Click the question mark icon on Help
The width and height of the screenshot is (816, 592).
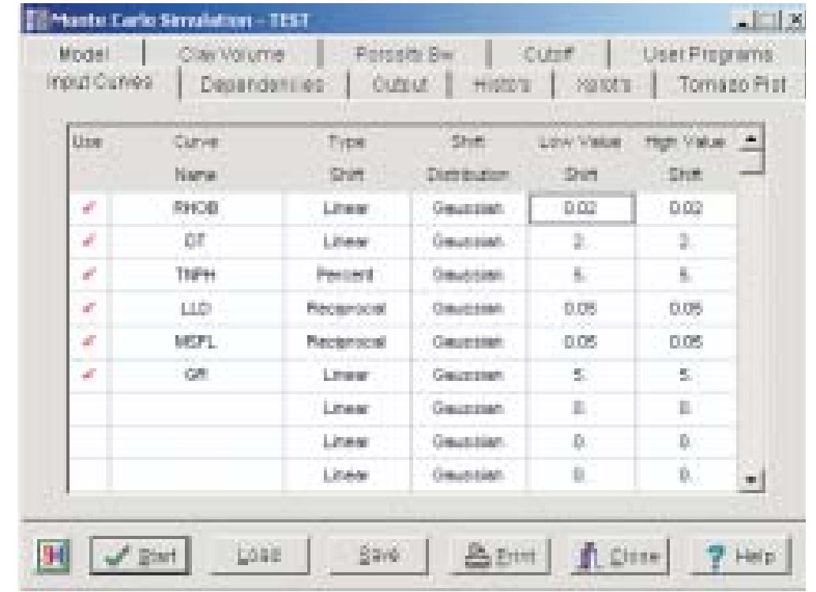(x=716, y=557)
